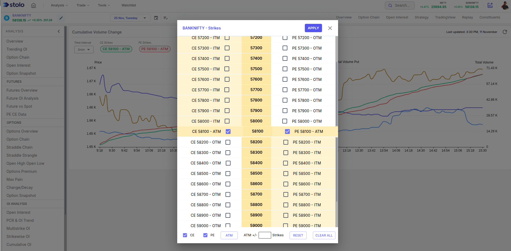
Task: Click the ATM +/- strikes input field
Action: point(265,235)
